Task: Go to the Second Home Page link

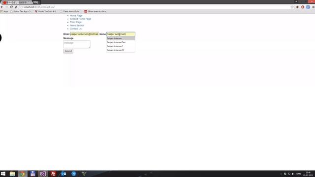Action: [80, 19]
